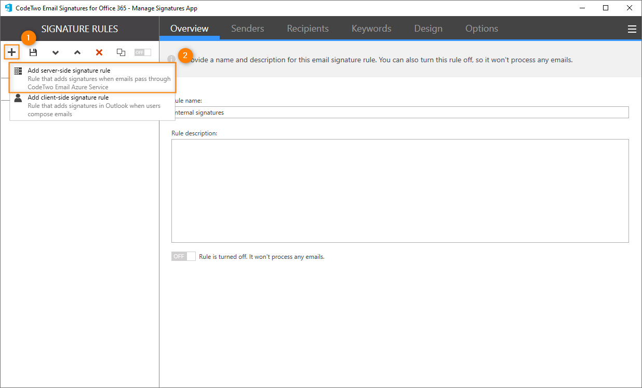The width and height of the screenshot is (642, 388).
Task: Open the Keywords tab
Action: point(371,29)
